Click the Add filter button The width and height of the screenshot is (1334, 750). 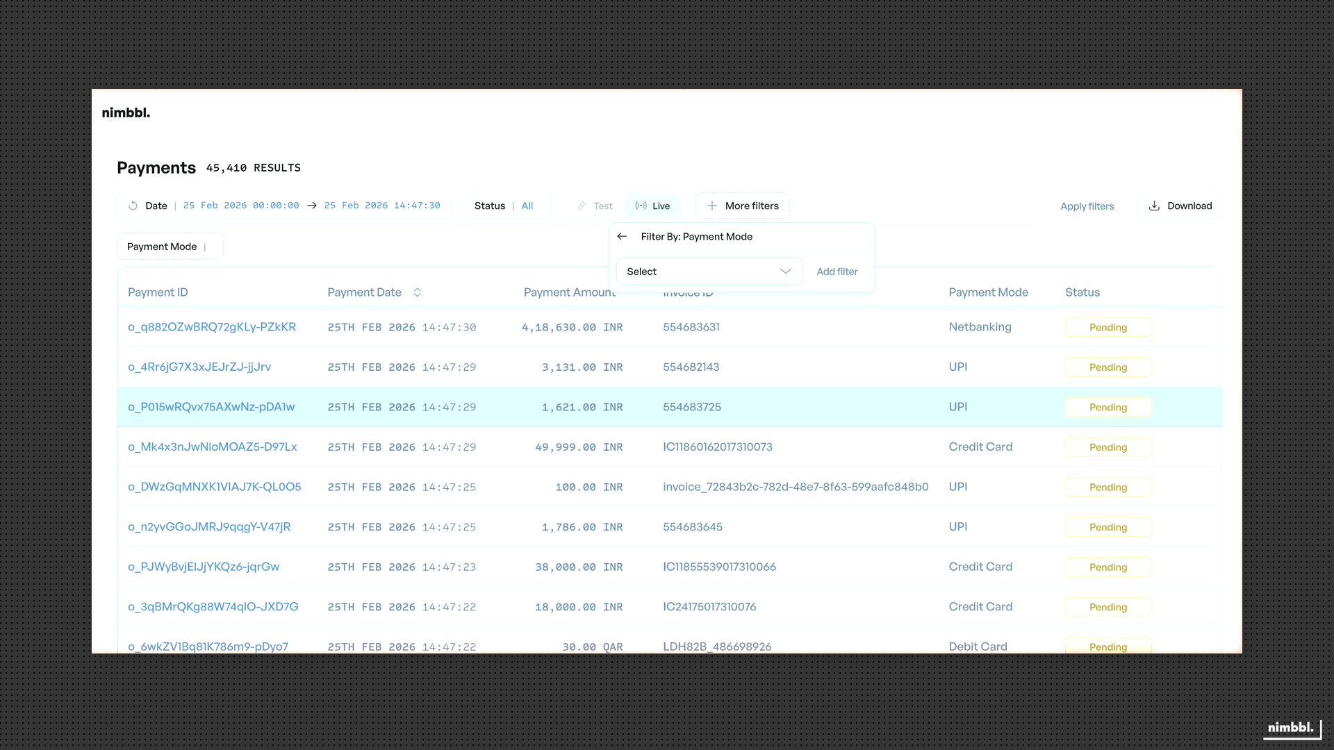(837, 272)
